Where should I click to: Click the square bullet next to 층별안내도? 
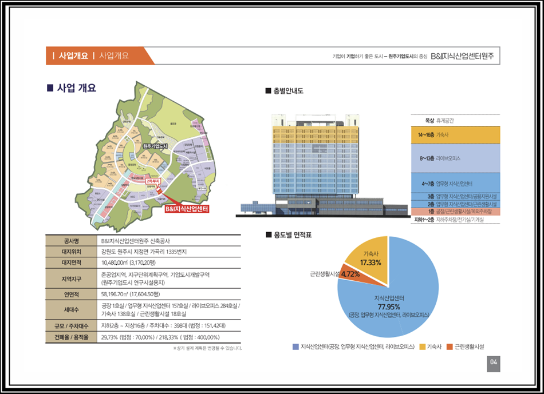(x=268, y=91)
